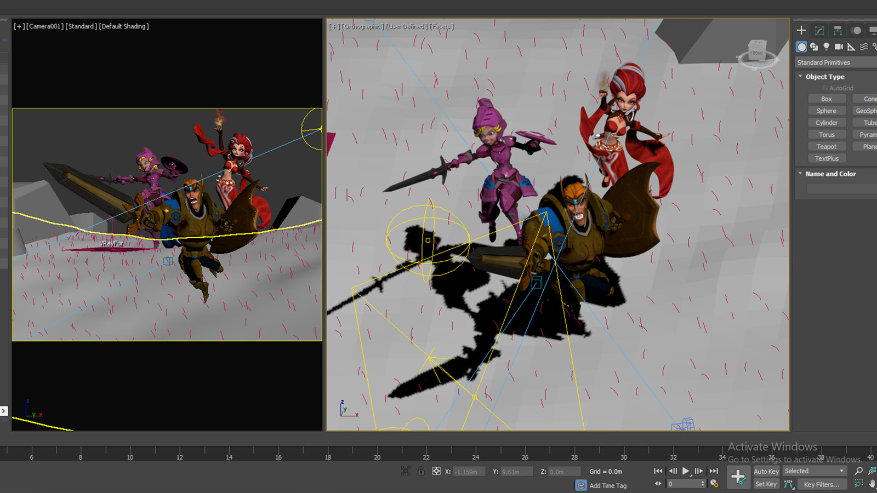
Task: Open the Selected key filter dropdown
Action: tap(815, 471)
